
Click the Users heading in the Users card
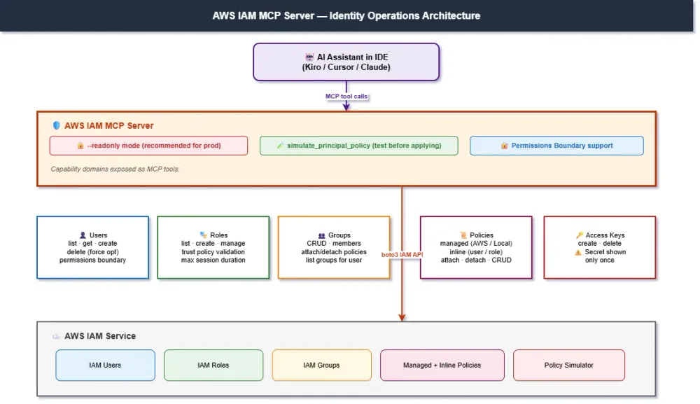click(98, 235)
